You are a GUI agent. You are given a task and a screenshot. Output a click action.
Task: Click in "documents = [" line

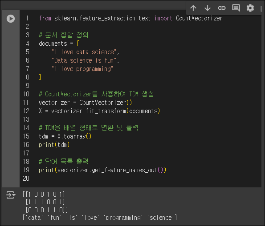(x=59, y=44)
